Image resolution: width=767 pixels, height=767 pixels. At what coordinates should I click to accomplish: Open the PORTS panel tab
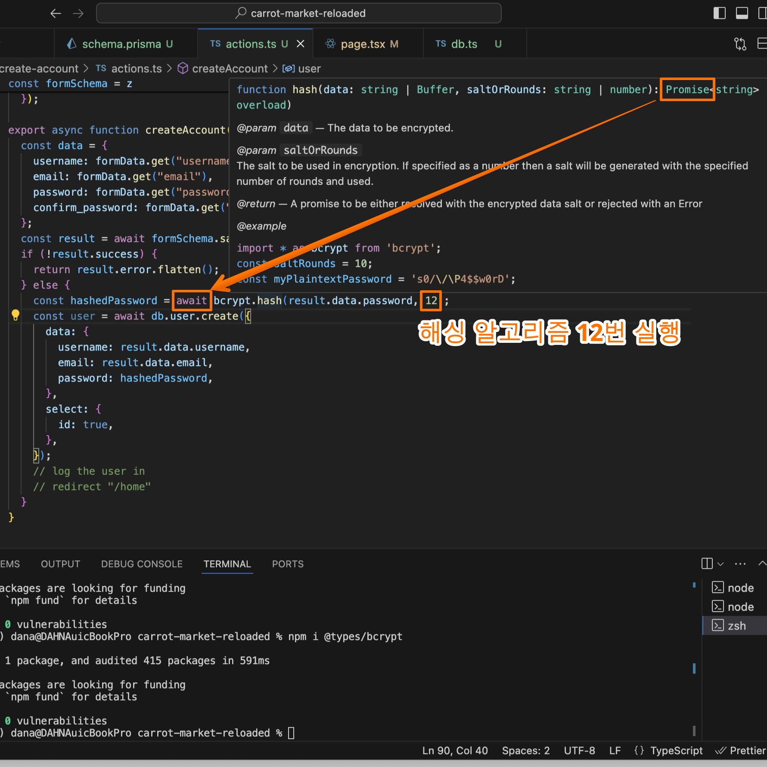(288, 564)
